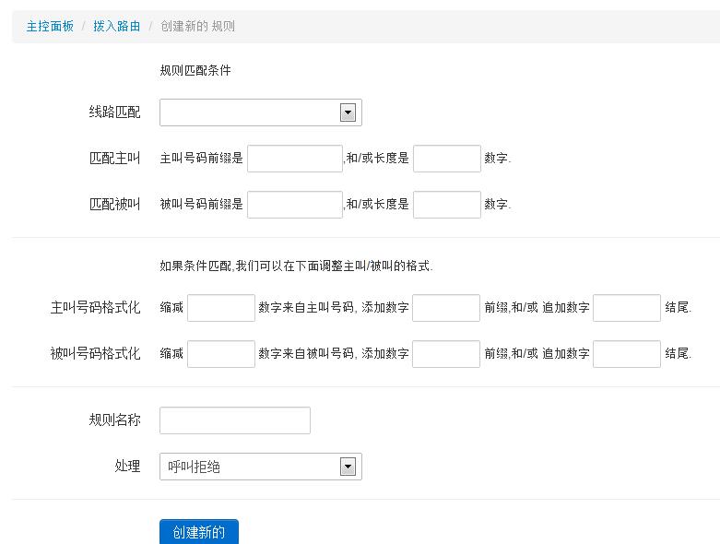Click 缩减 digits field for 主叫号码格式化
Screen dimensions: 720x544
tap(221, 308)
